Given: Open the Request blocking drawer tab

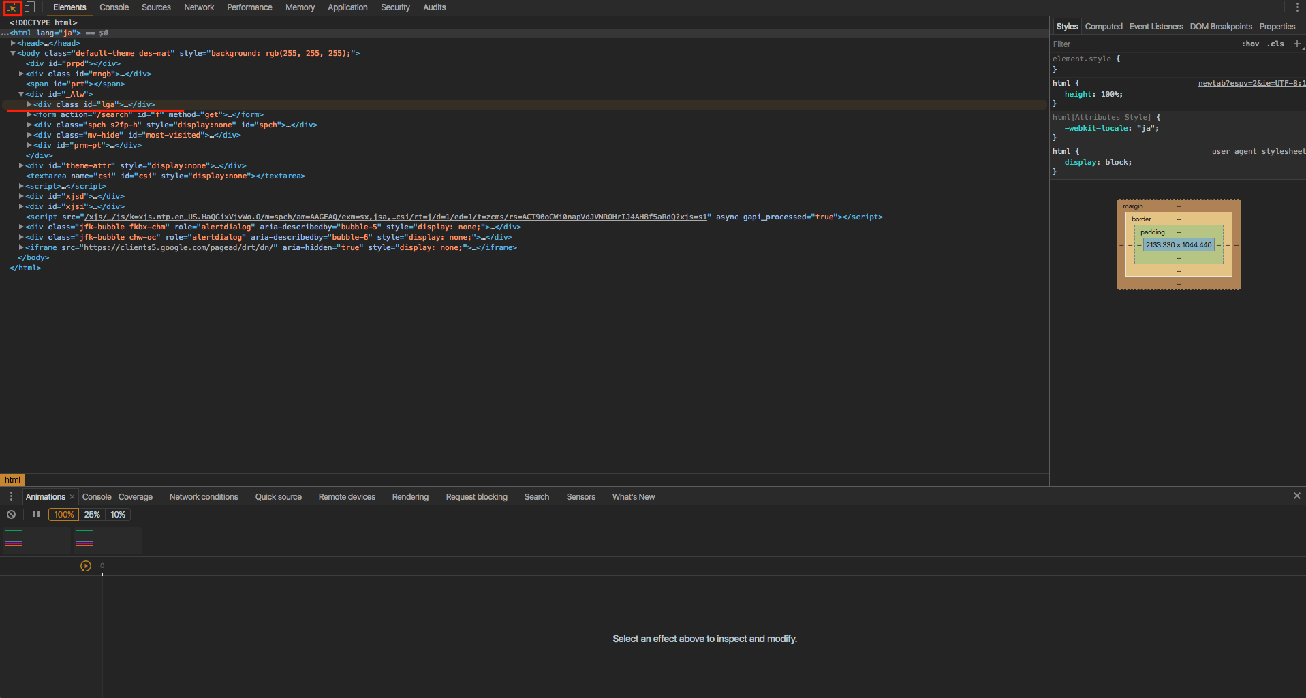Looking at the screenshot, I should [477, 497].
